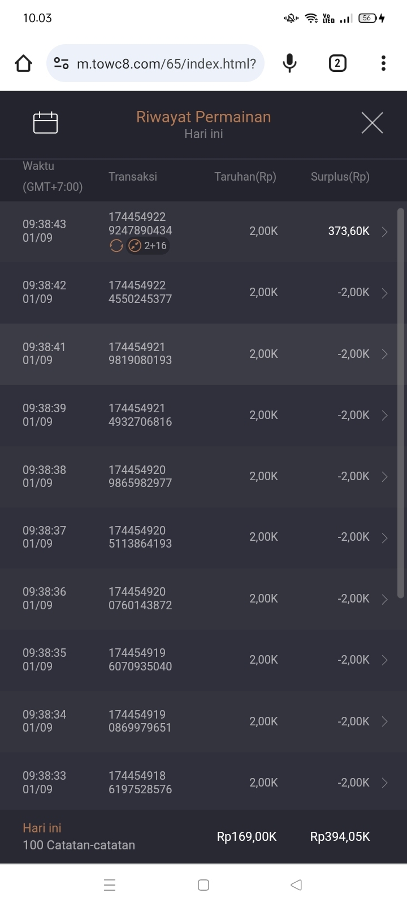Tap the Android back navigation button
Viewport: 407px width, 906px height.
pos(296,884)
